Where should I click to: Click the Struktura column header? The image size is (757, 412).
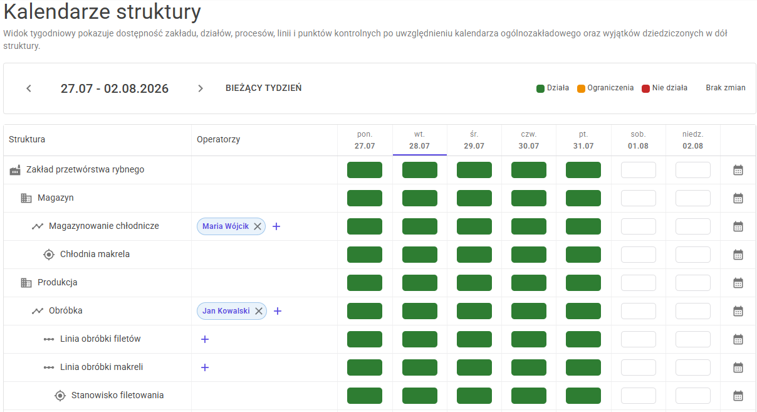(27, 139)
